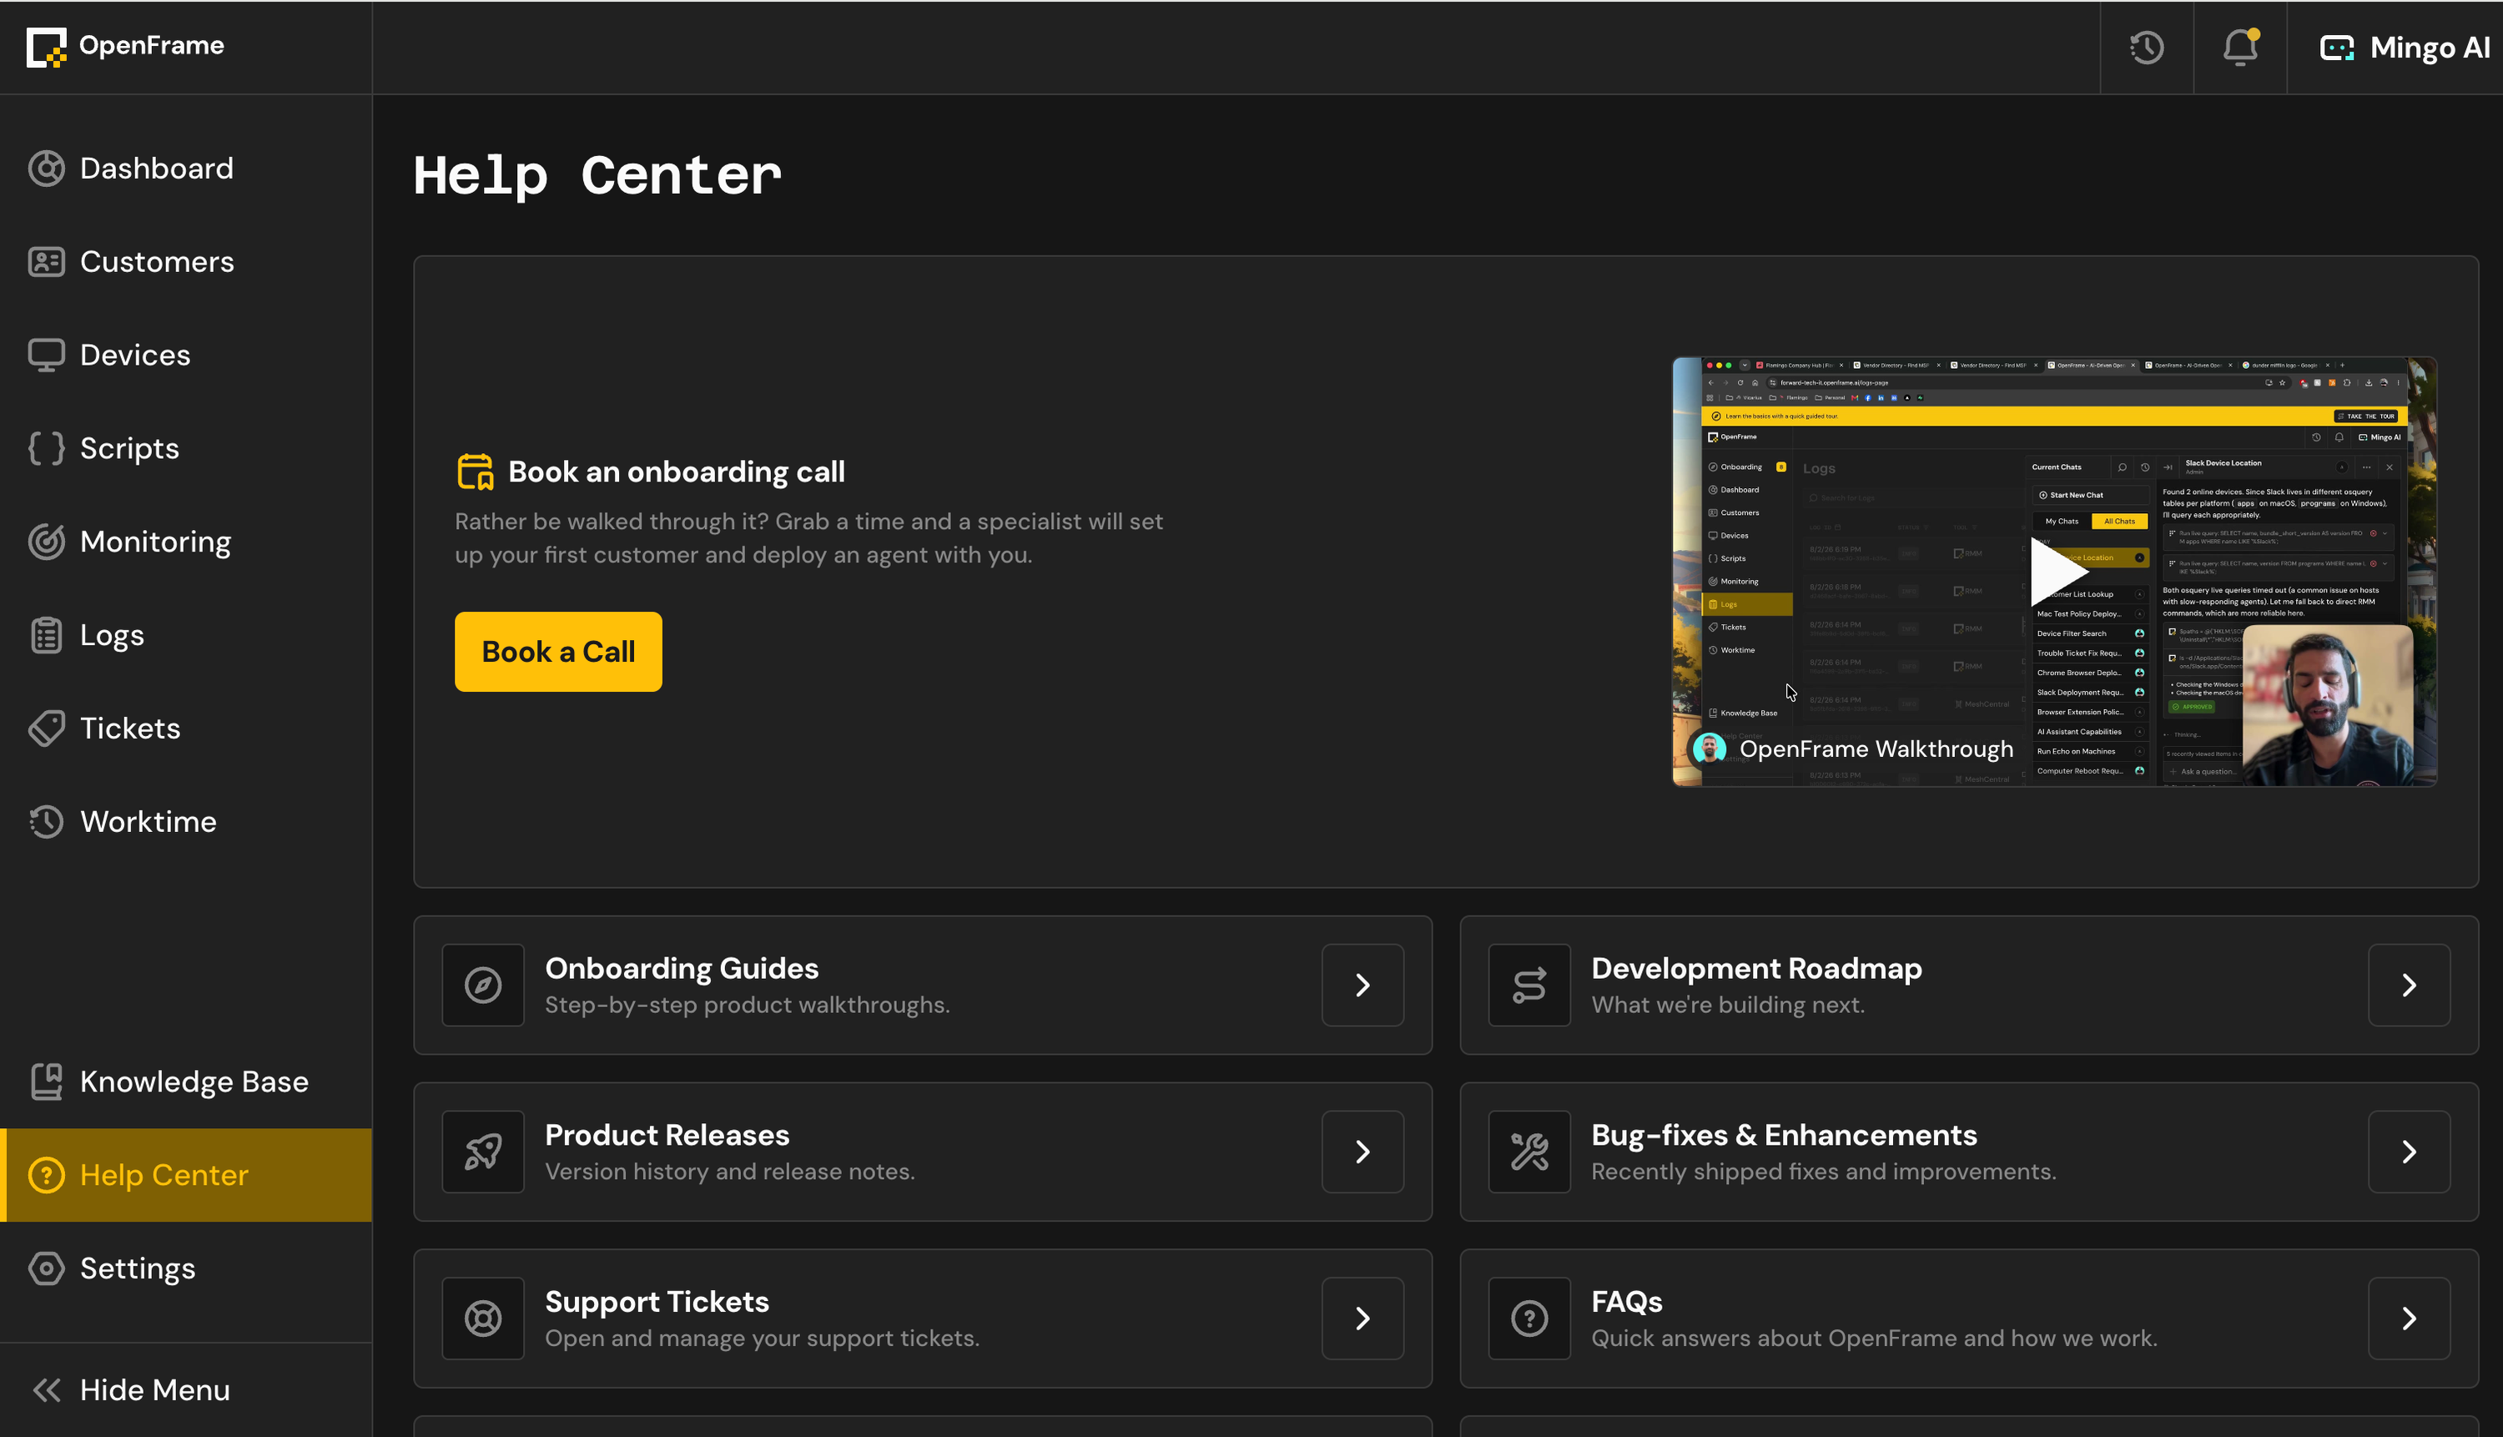Open the Development Roadmap title
This screenshot has width=2503, height=1437.
1756,968
